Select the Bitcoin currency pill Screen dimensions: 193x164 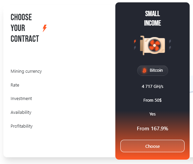[153, 70]
